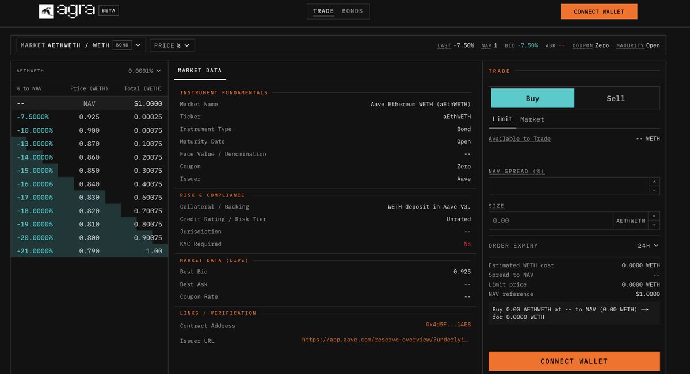Select the -7.5000% order book row
This screenshot has width=690, height=374.
click(x=89, y=117)
